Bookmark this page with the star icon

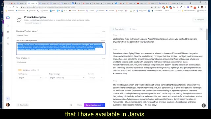[x=159, y=7]
